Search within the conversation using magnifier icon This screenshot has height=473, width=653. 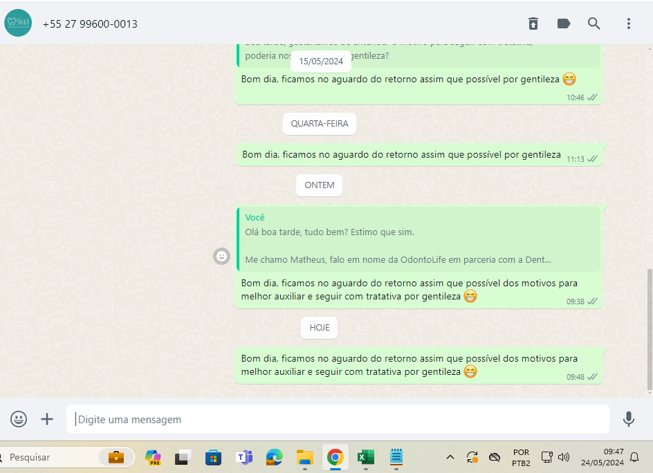coord(594,24)
